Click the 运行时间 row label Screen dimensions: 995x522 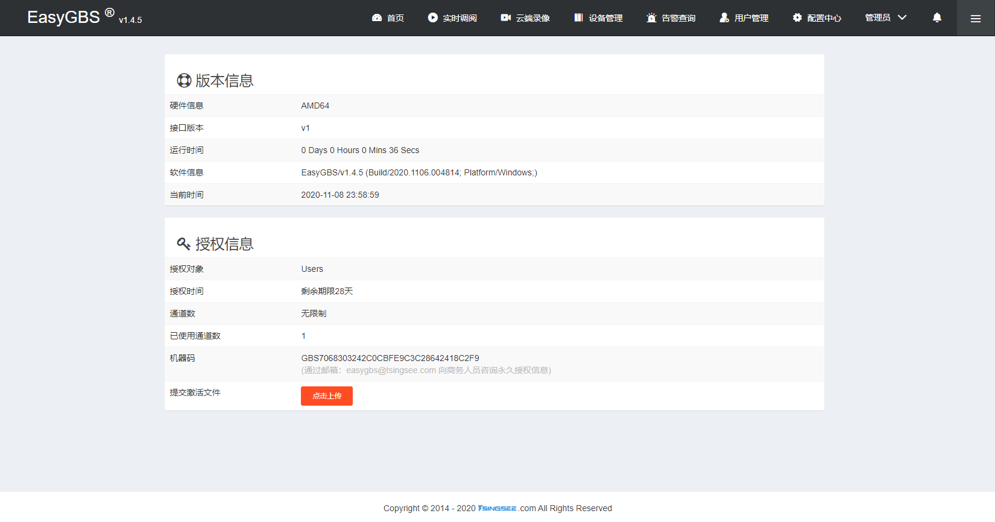186,150
